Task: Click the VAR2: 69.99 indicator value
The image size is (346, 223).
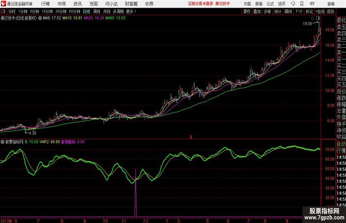Action: click(49, 142)
